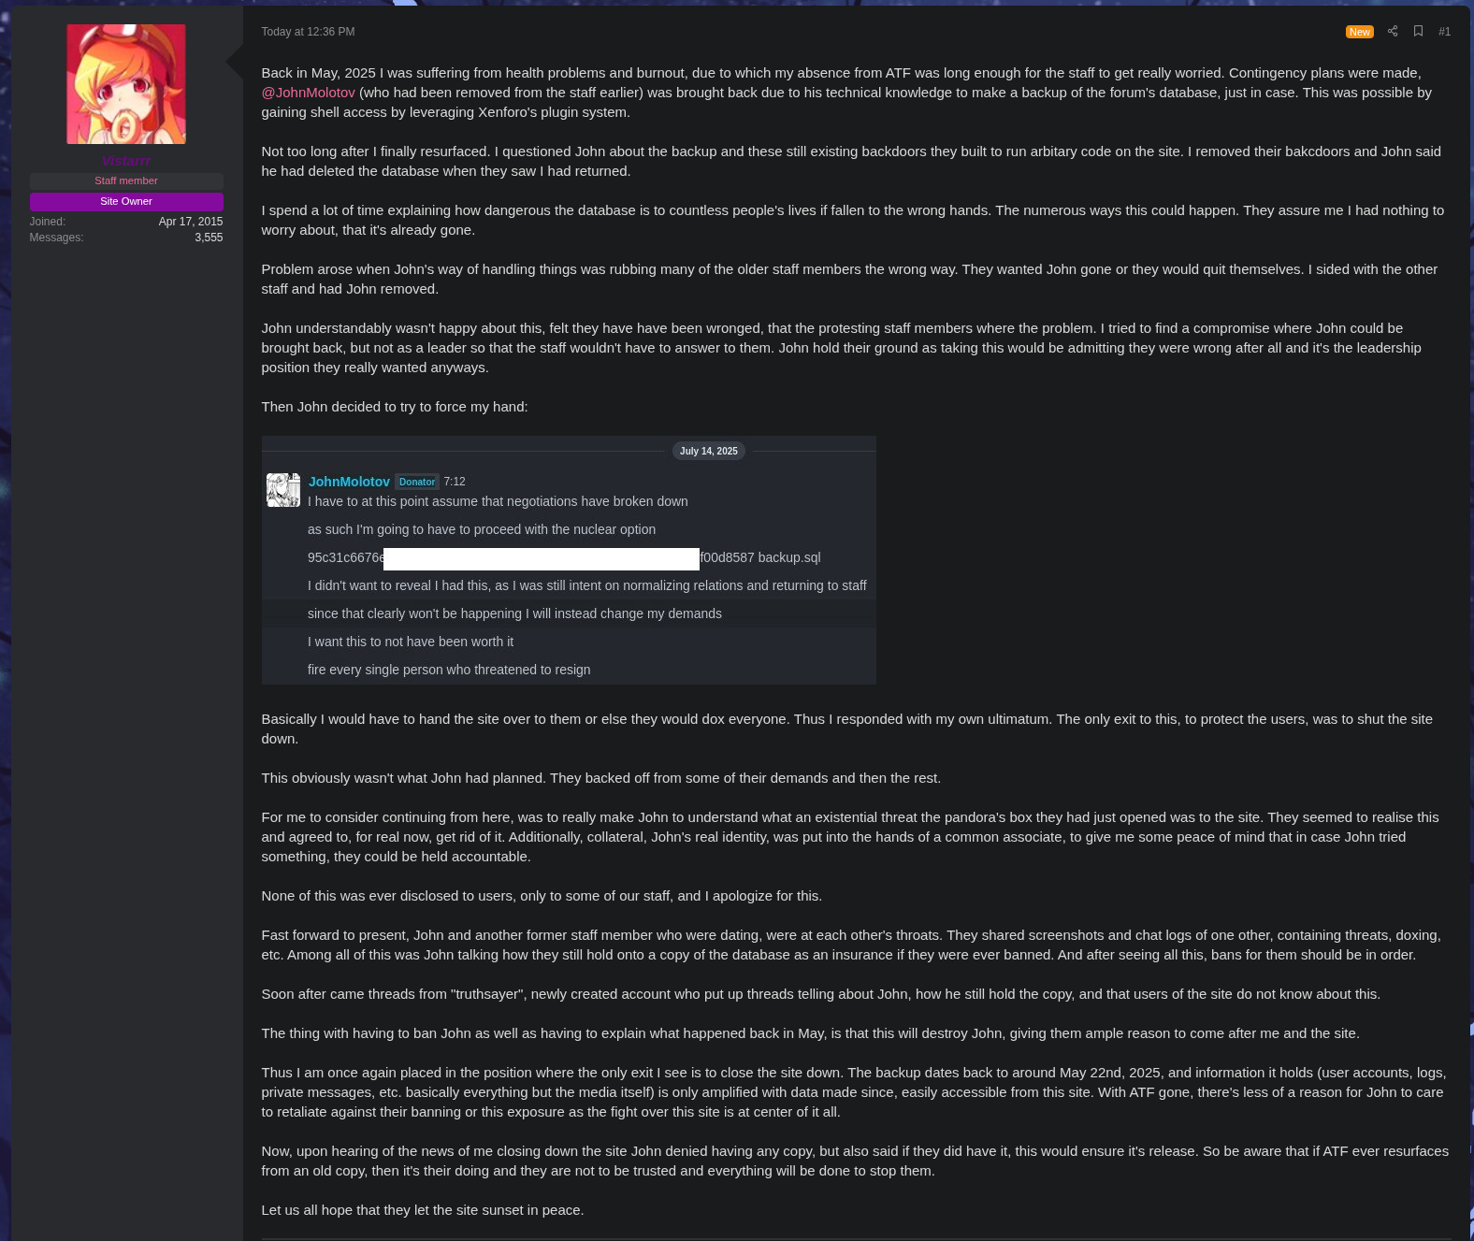The image size is (1474, 1241).
Task: Click the orange New badge
Action: coord(1359,32)
